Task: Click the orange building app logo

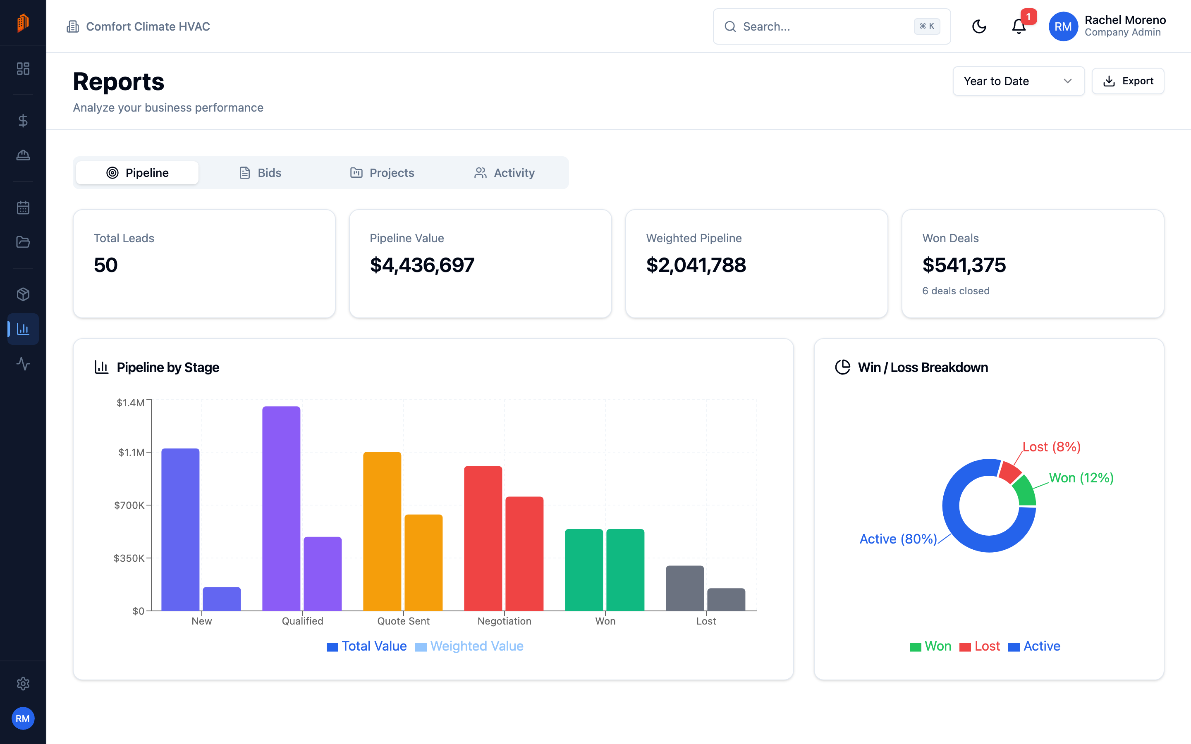Action: pyautogui.click(x=23, y=23)
